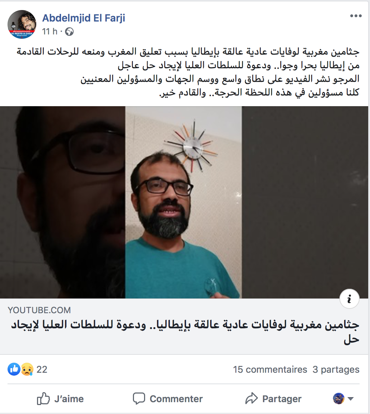Click the small profile avatar near Partager
Viewport: 370px width, 414px height.
[338, 399]
